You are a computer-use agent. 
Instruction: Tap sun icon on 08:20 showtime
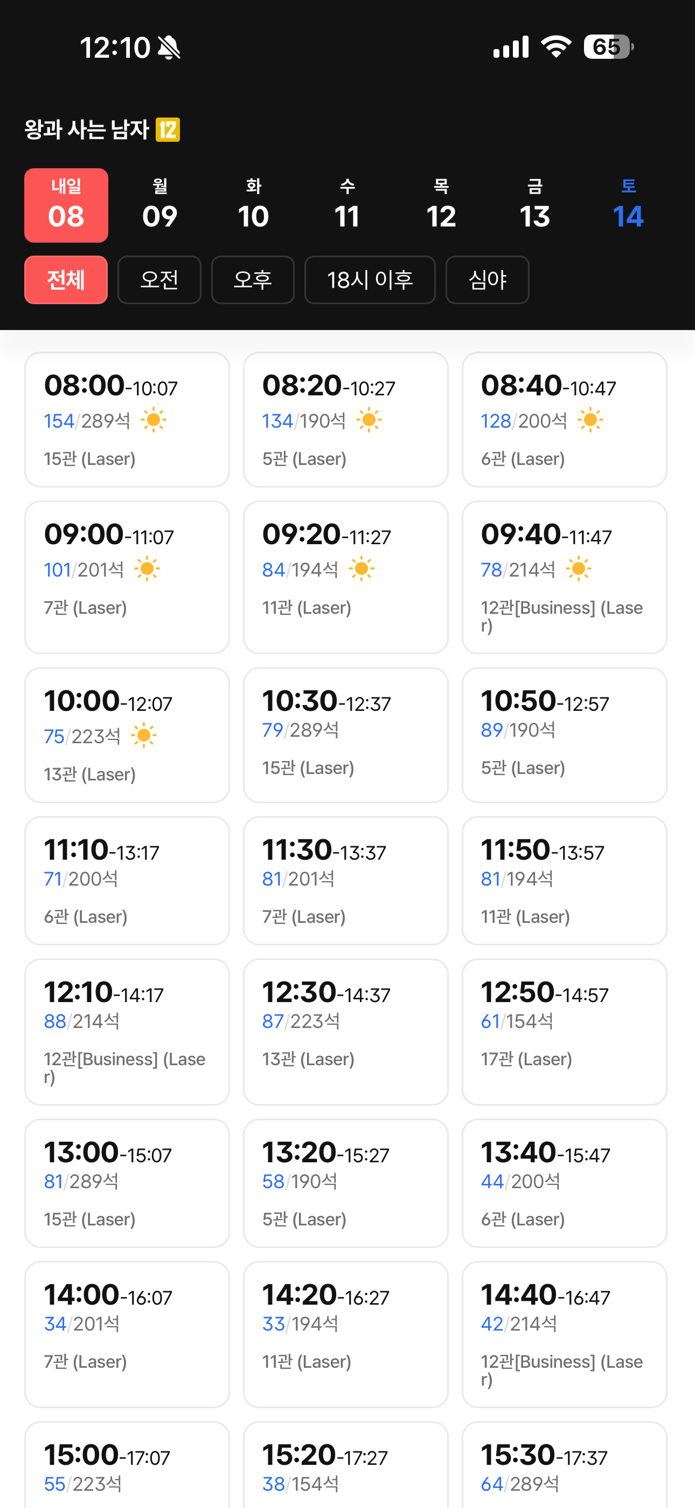pos(369,420)
